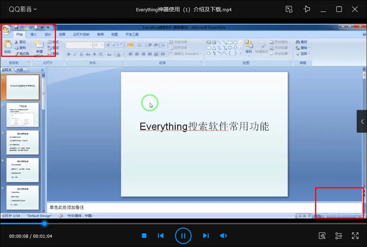This screenshot has width=367, height=247.
Task: Pause the video with the center button
Action: pos(183,236)
